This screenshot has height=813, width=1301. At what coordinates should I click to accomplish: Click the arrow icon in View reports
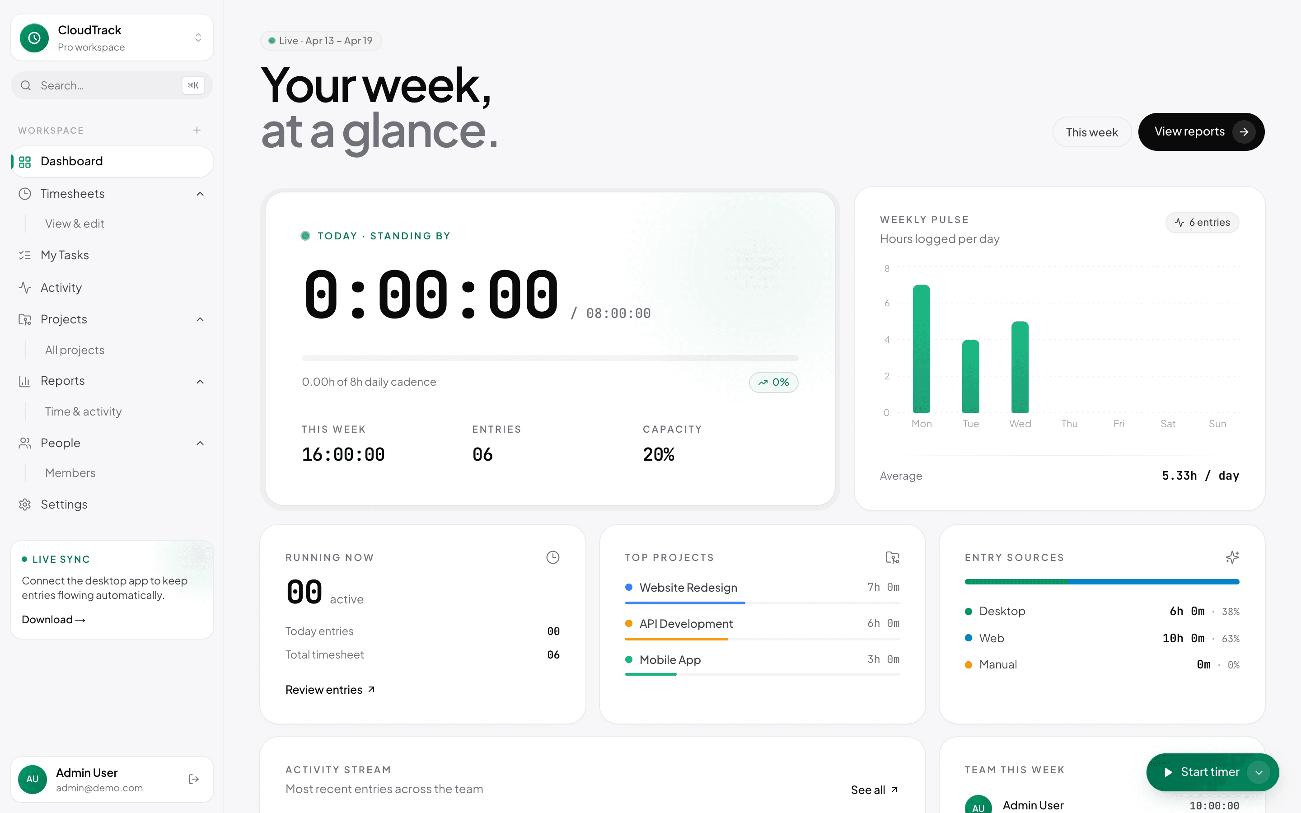click(x=1244, y=132)
